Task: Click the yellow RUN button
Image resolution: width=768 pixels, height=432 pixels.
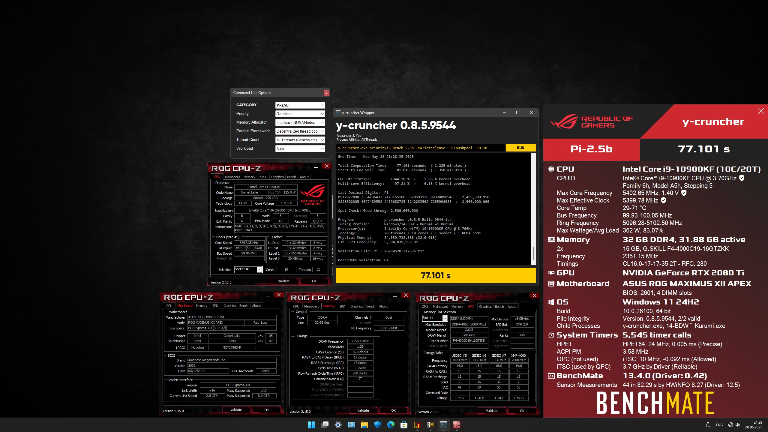Action: tap(520, 148)
